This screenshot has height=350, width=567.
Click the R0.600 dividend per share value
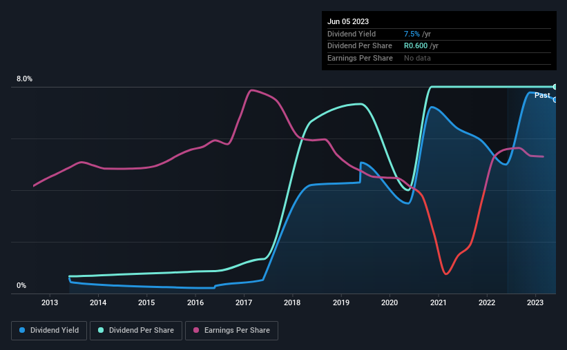click(x=416, y=46)
